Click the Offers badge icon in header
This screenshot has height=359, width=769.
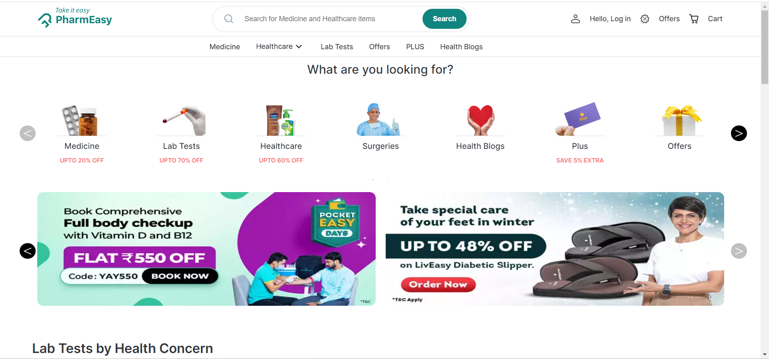(644, 19)
